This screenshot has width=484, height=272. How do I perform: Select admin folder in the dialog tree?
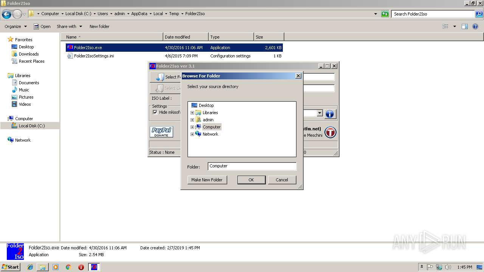pos(208,120)
